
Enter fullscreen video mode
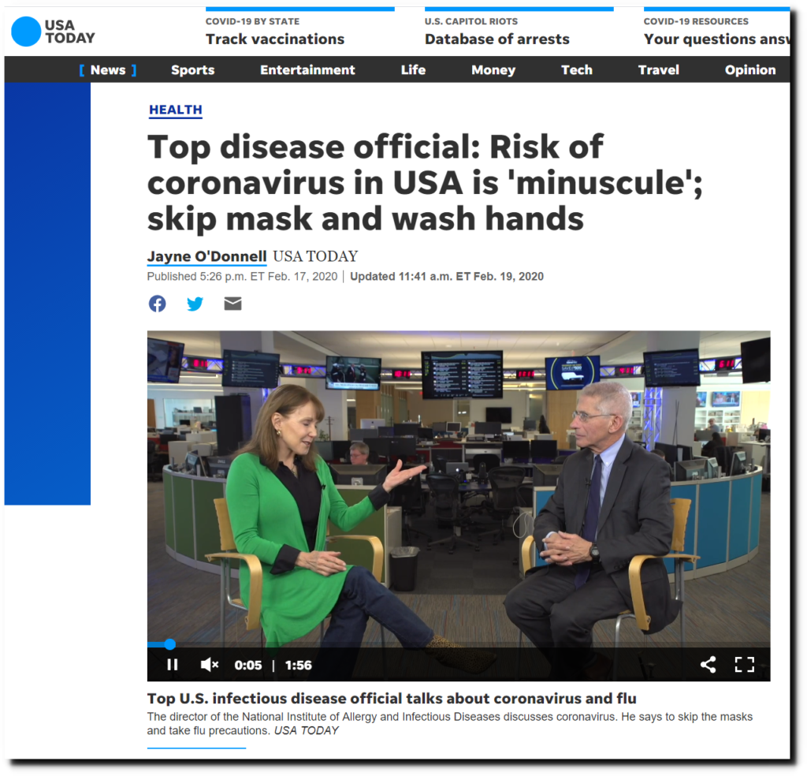(x=744, y=664)
